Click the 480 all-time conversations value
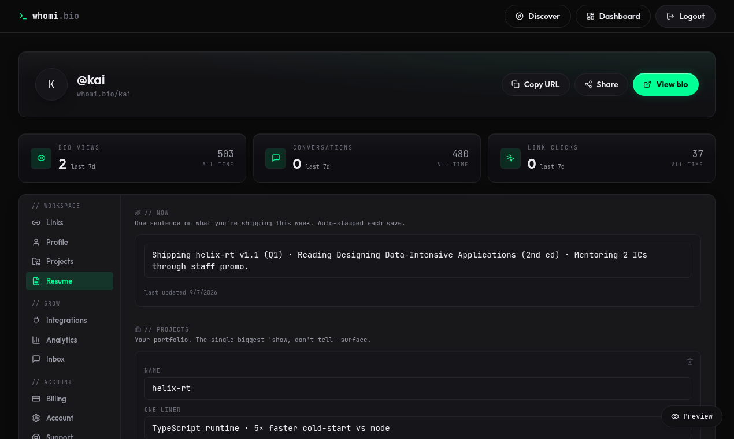This screenshot has height=439, width=734. (460, 154)
